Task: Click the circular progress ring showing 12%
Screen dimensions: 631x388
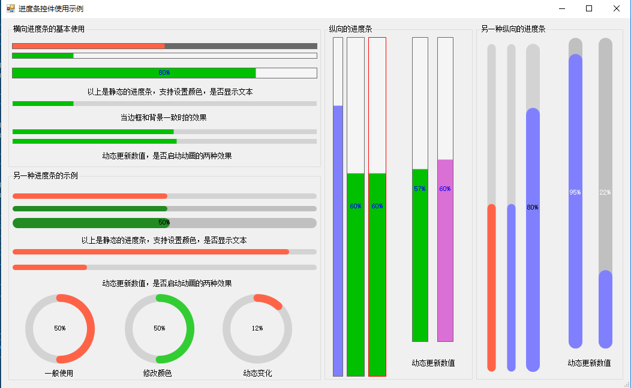Action: click(257, 329)
